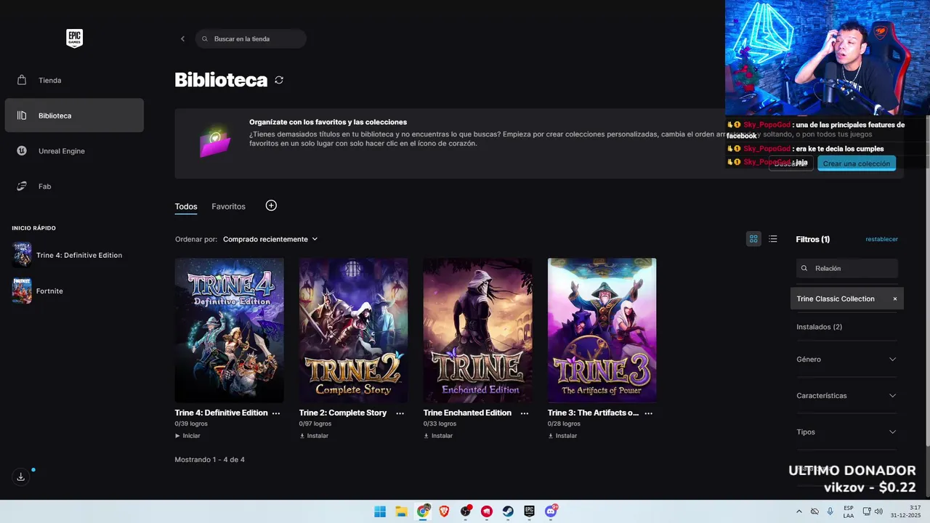Click restablecer to reset filters
This screenshot has width=930, height=523.
pos(881,239)
